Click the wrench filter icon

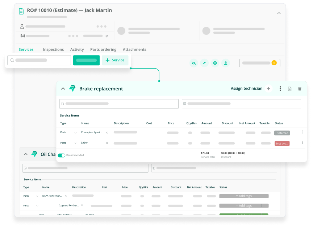tap(204, 63)
